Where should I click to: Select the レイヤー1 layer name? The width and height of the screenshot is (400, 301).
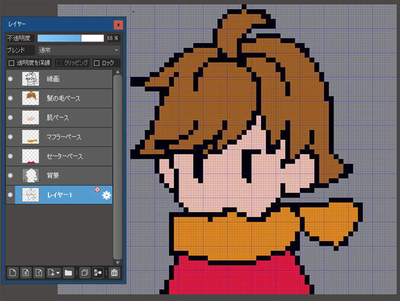click(59, 195)
